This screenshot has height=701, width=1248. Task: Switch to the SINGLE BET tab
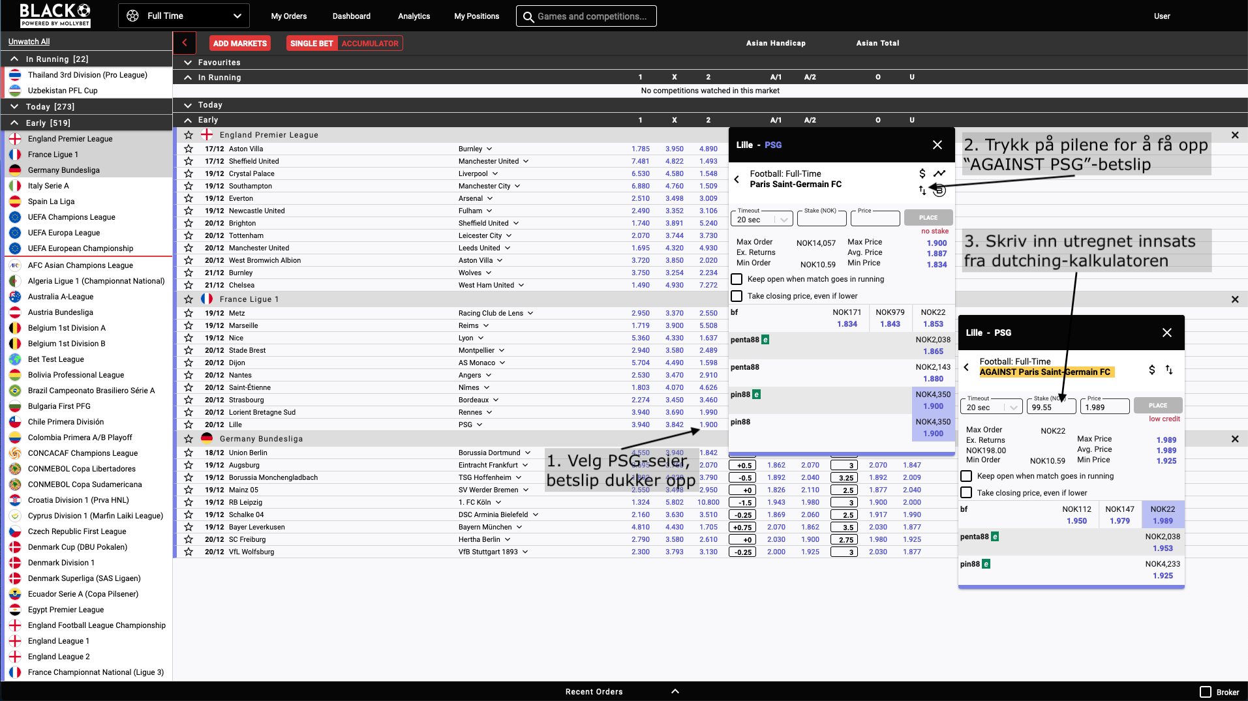tap(312, 44)
